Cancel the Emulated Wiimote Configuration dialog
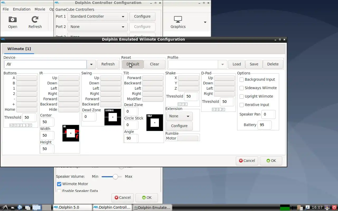This screenshot has height=211, width=338. click(247, 161)
